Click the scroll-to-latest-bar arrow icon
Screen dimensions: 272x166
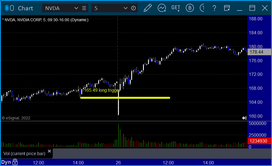(244, 118)
